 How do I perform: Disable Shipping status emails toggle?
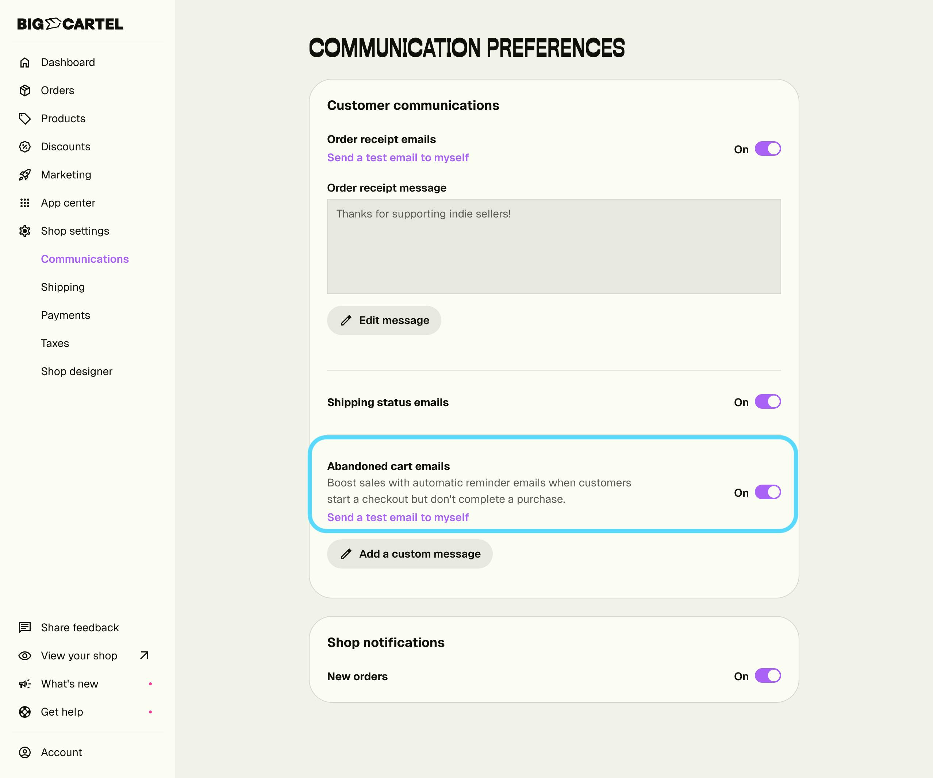click(767, 401)
